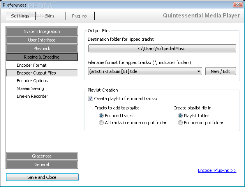Expand the User Interface section

tap(42, 40)
